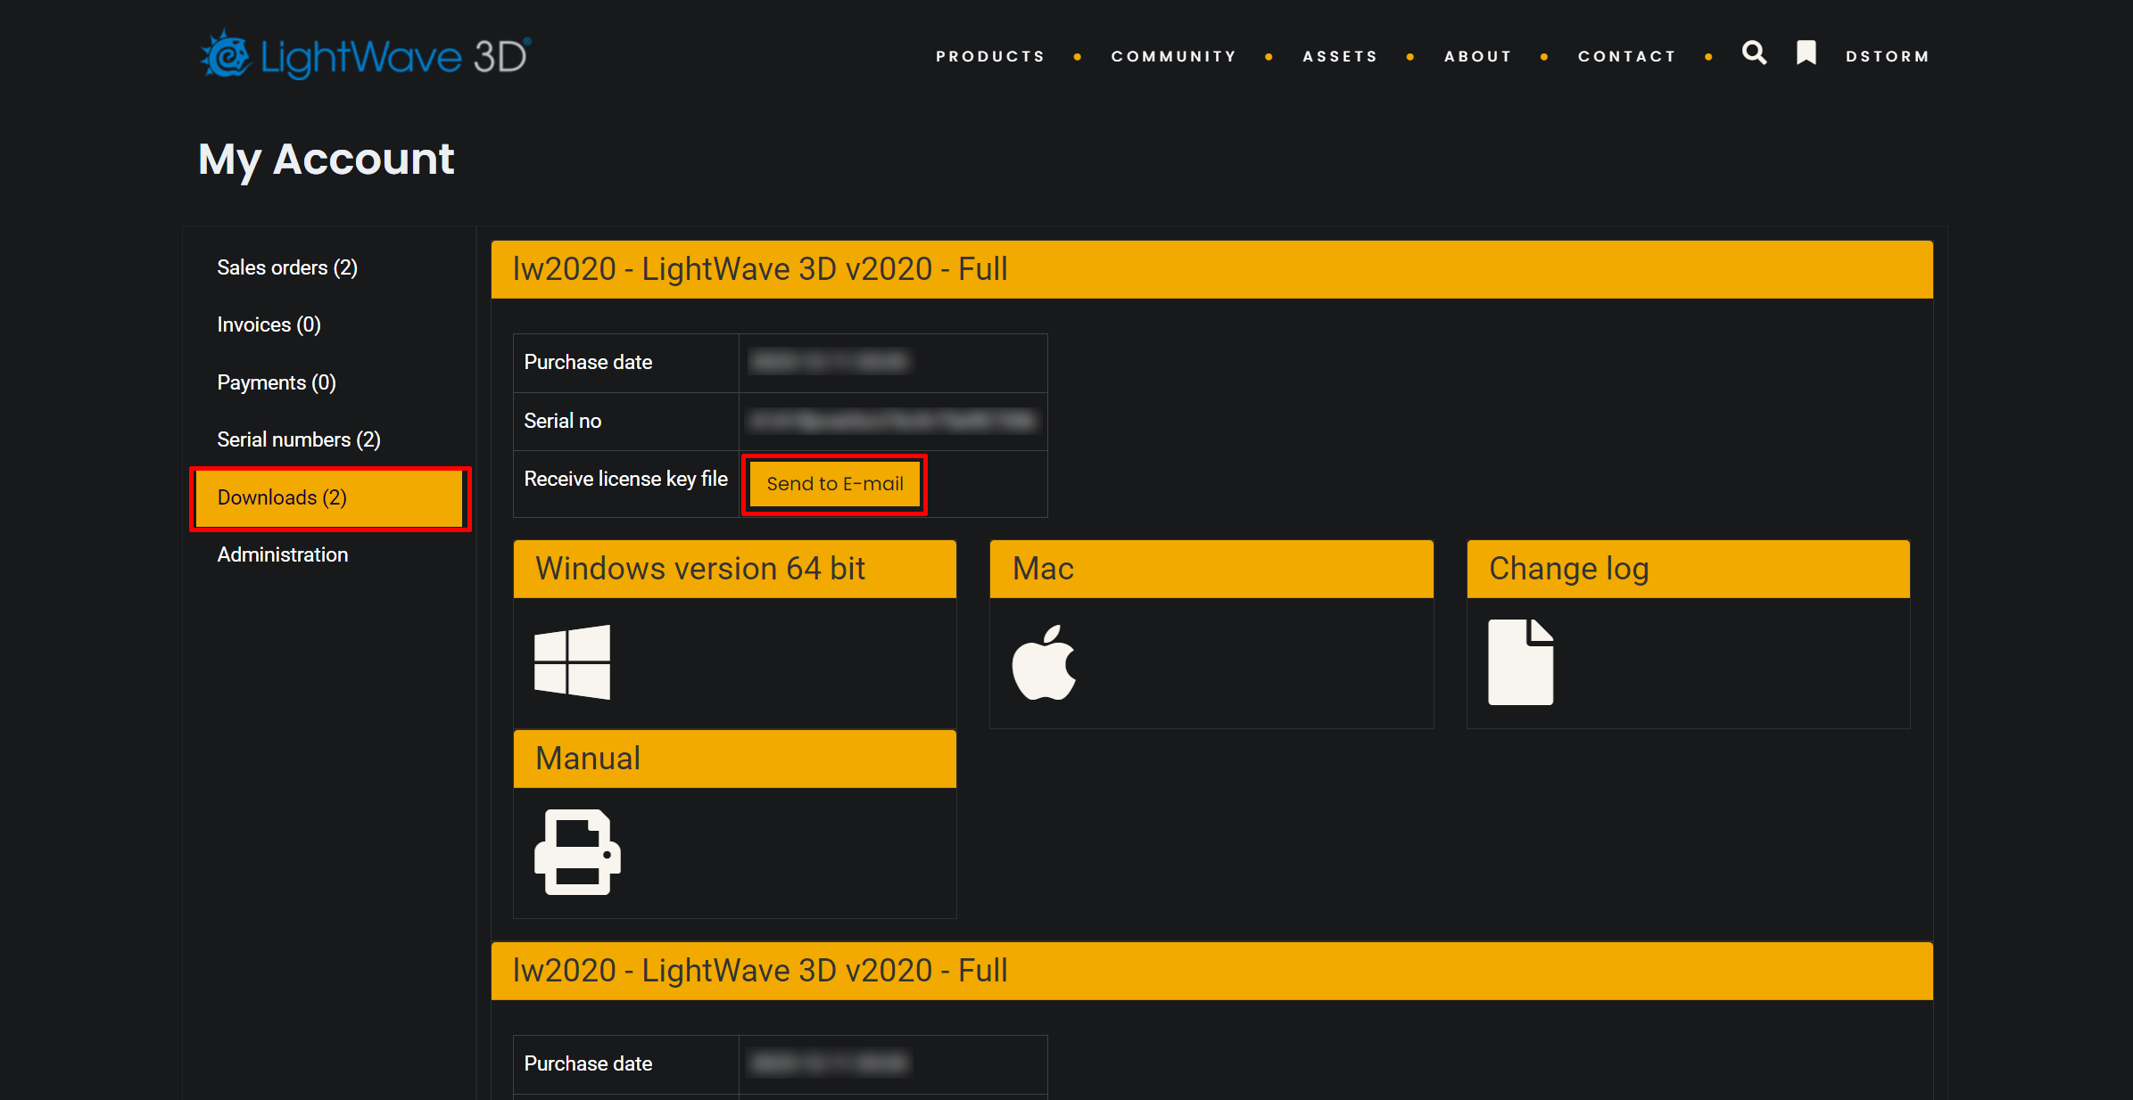The width and height of the screenshot is (2133, 1100).
Task: Open the DSTORM account menu
Action: (1888, 56)
